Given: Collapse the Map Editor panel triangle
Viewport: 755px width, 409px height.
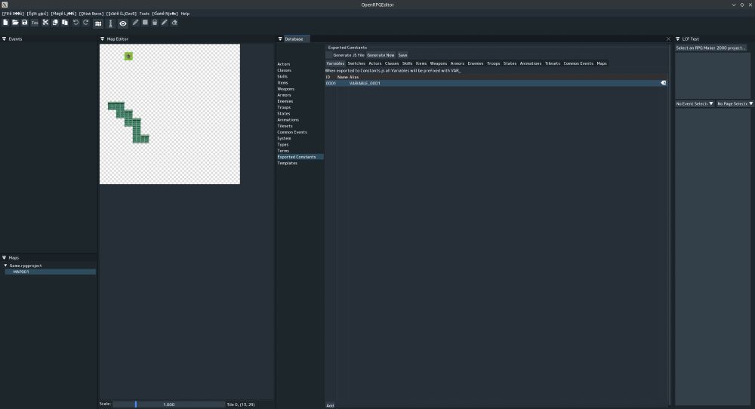Looking at the screenshot, I should pyautogui.click(x=102, y=39).
